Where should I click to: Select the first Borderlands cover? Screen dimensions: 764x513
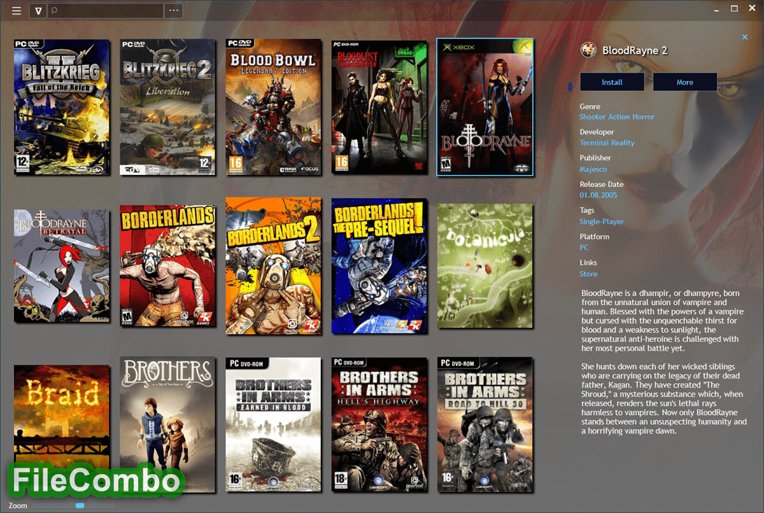(167, 265)
